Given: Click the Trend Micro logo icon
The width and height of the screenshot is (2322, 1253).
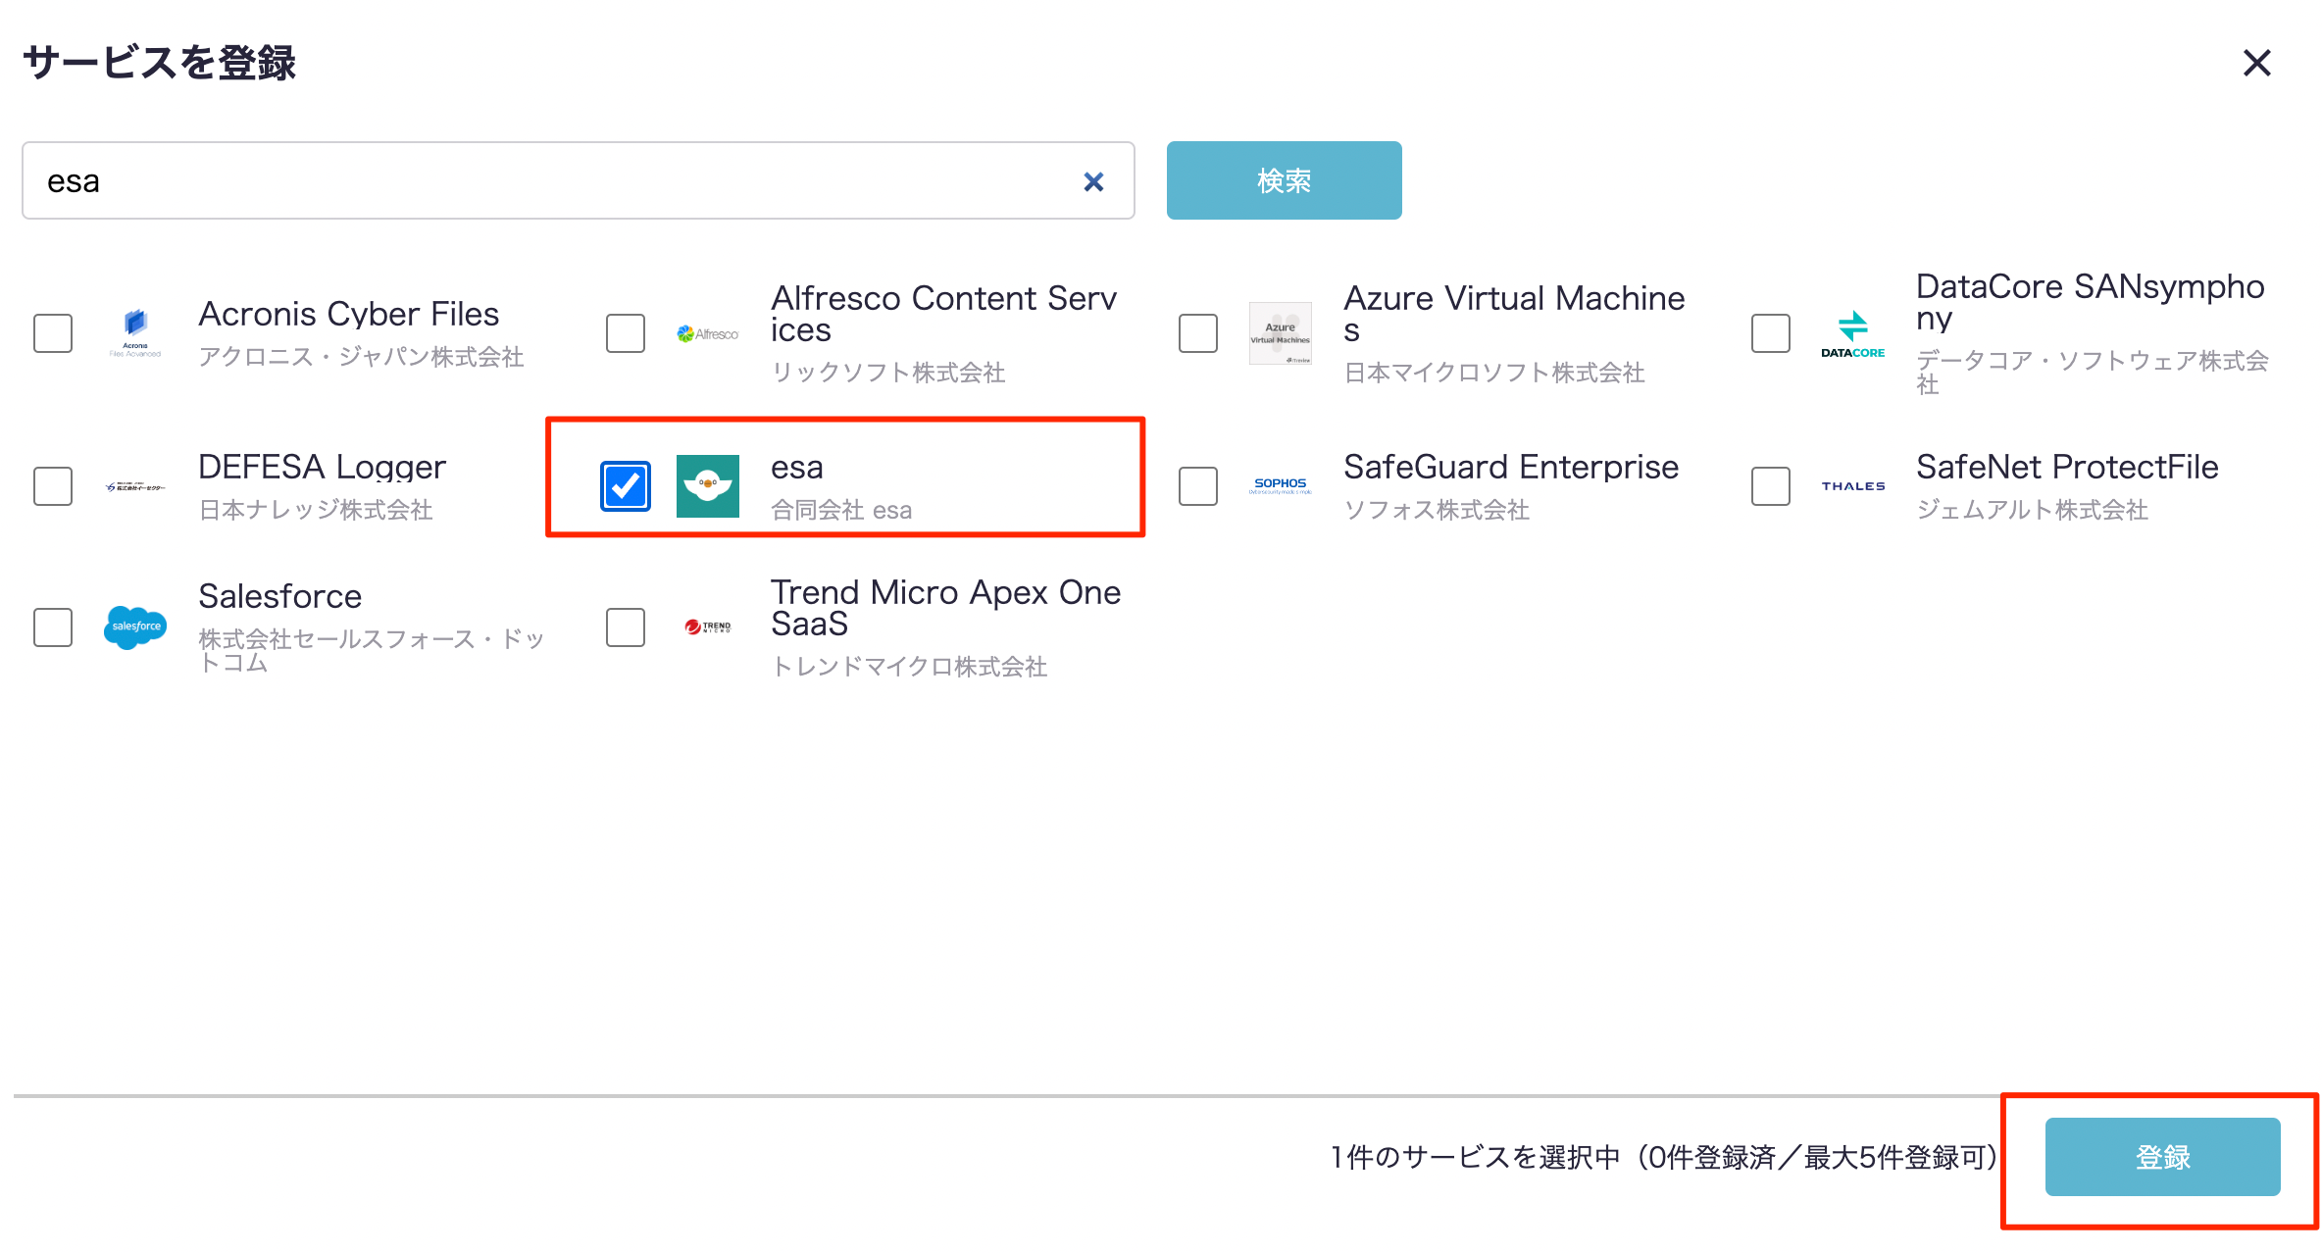Looking at the screenshot, I should pyautogui.click(x=707, y=626).
